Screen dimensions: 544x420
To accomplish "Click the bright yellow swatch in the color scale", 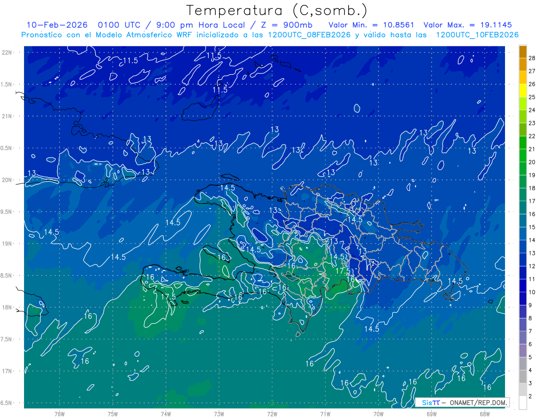I will tap(523, 91).
